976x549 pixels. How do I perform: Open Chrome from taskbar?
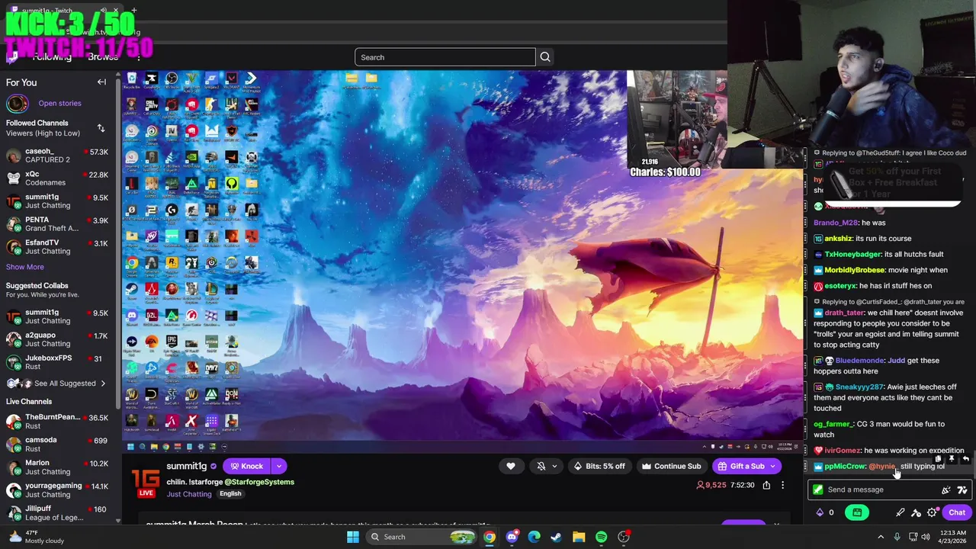click(490, 537)
